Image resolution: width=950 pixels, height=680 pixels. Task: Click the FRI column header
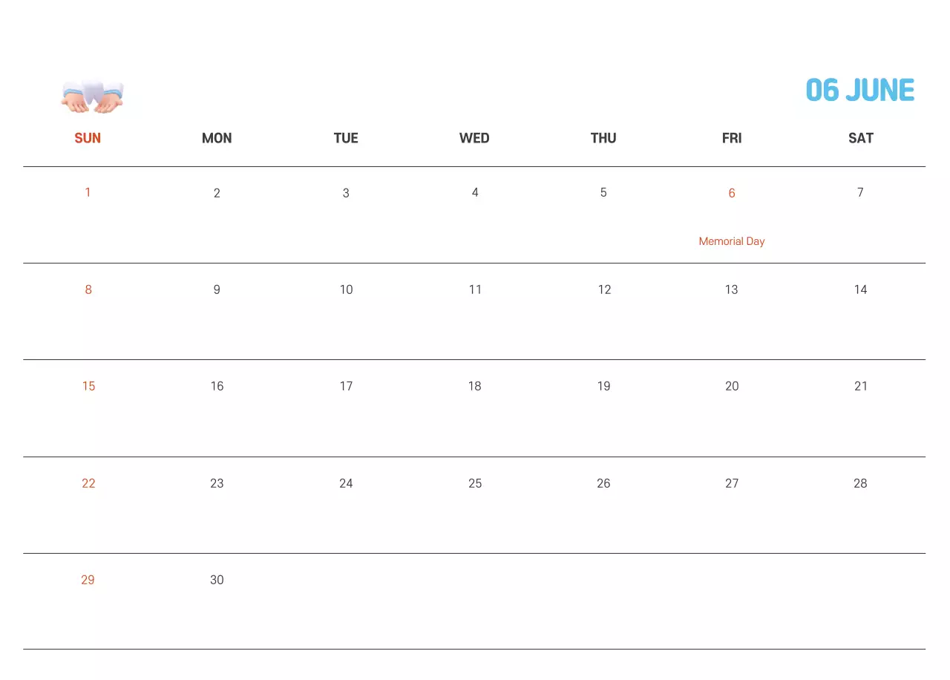tap(731, 138)
